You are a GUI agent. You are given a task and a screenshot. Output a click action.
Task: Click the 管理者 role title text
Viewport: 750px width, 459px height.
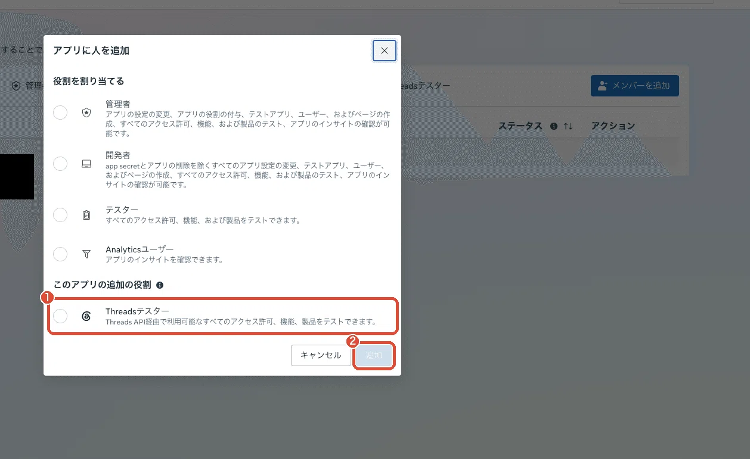point(118,104)
